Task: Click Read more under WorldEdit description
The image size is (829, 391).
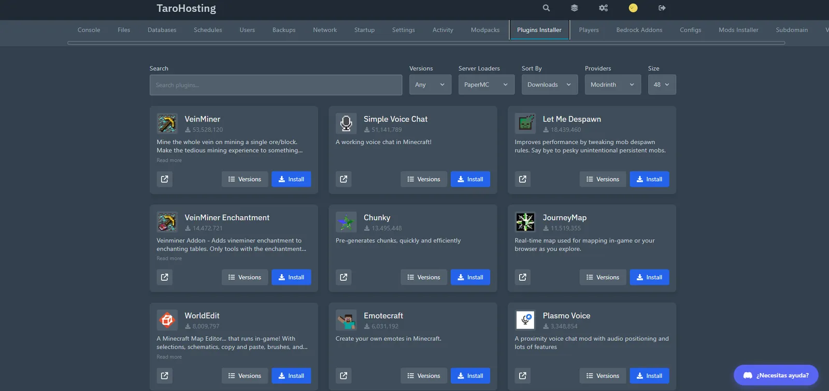Action: point(169,357)
